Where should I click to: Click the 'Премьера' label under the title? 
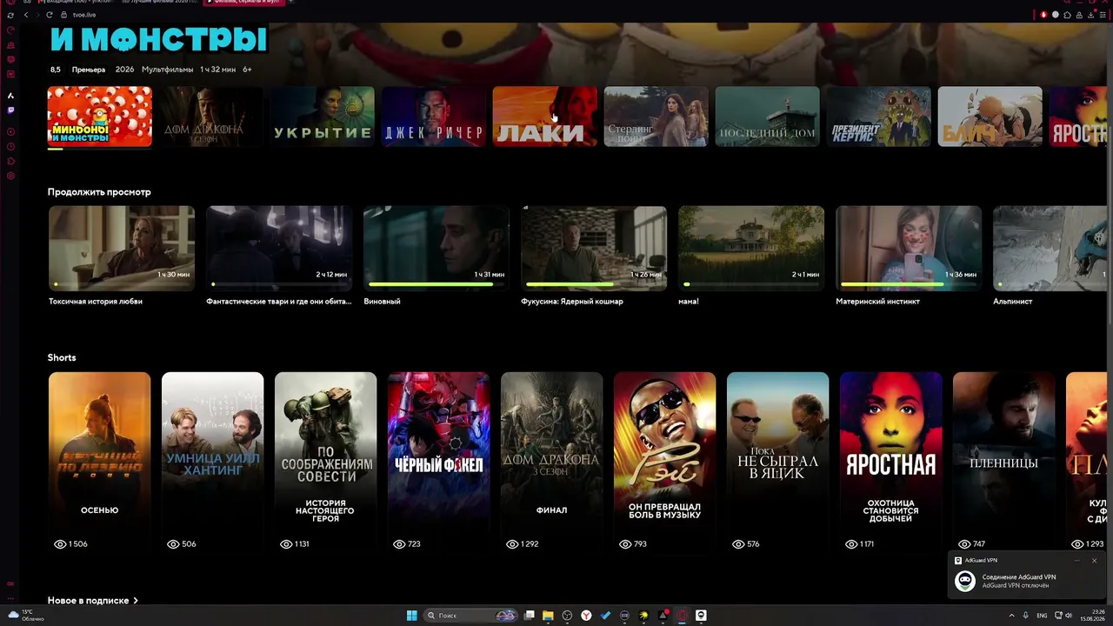(89, 70)
